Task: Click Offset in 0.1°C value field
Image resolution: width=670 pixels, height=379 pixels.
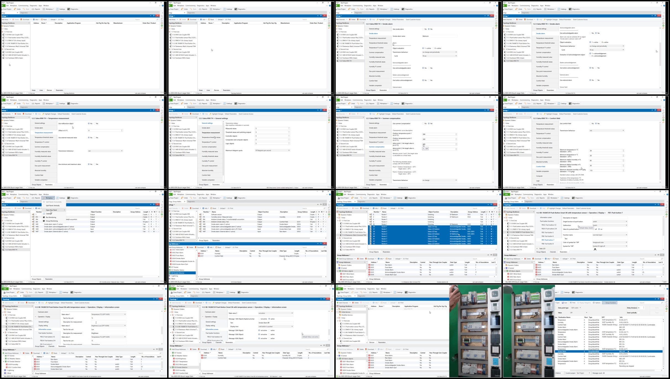Action: point(105,131)
